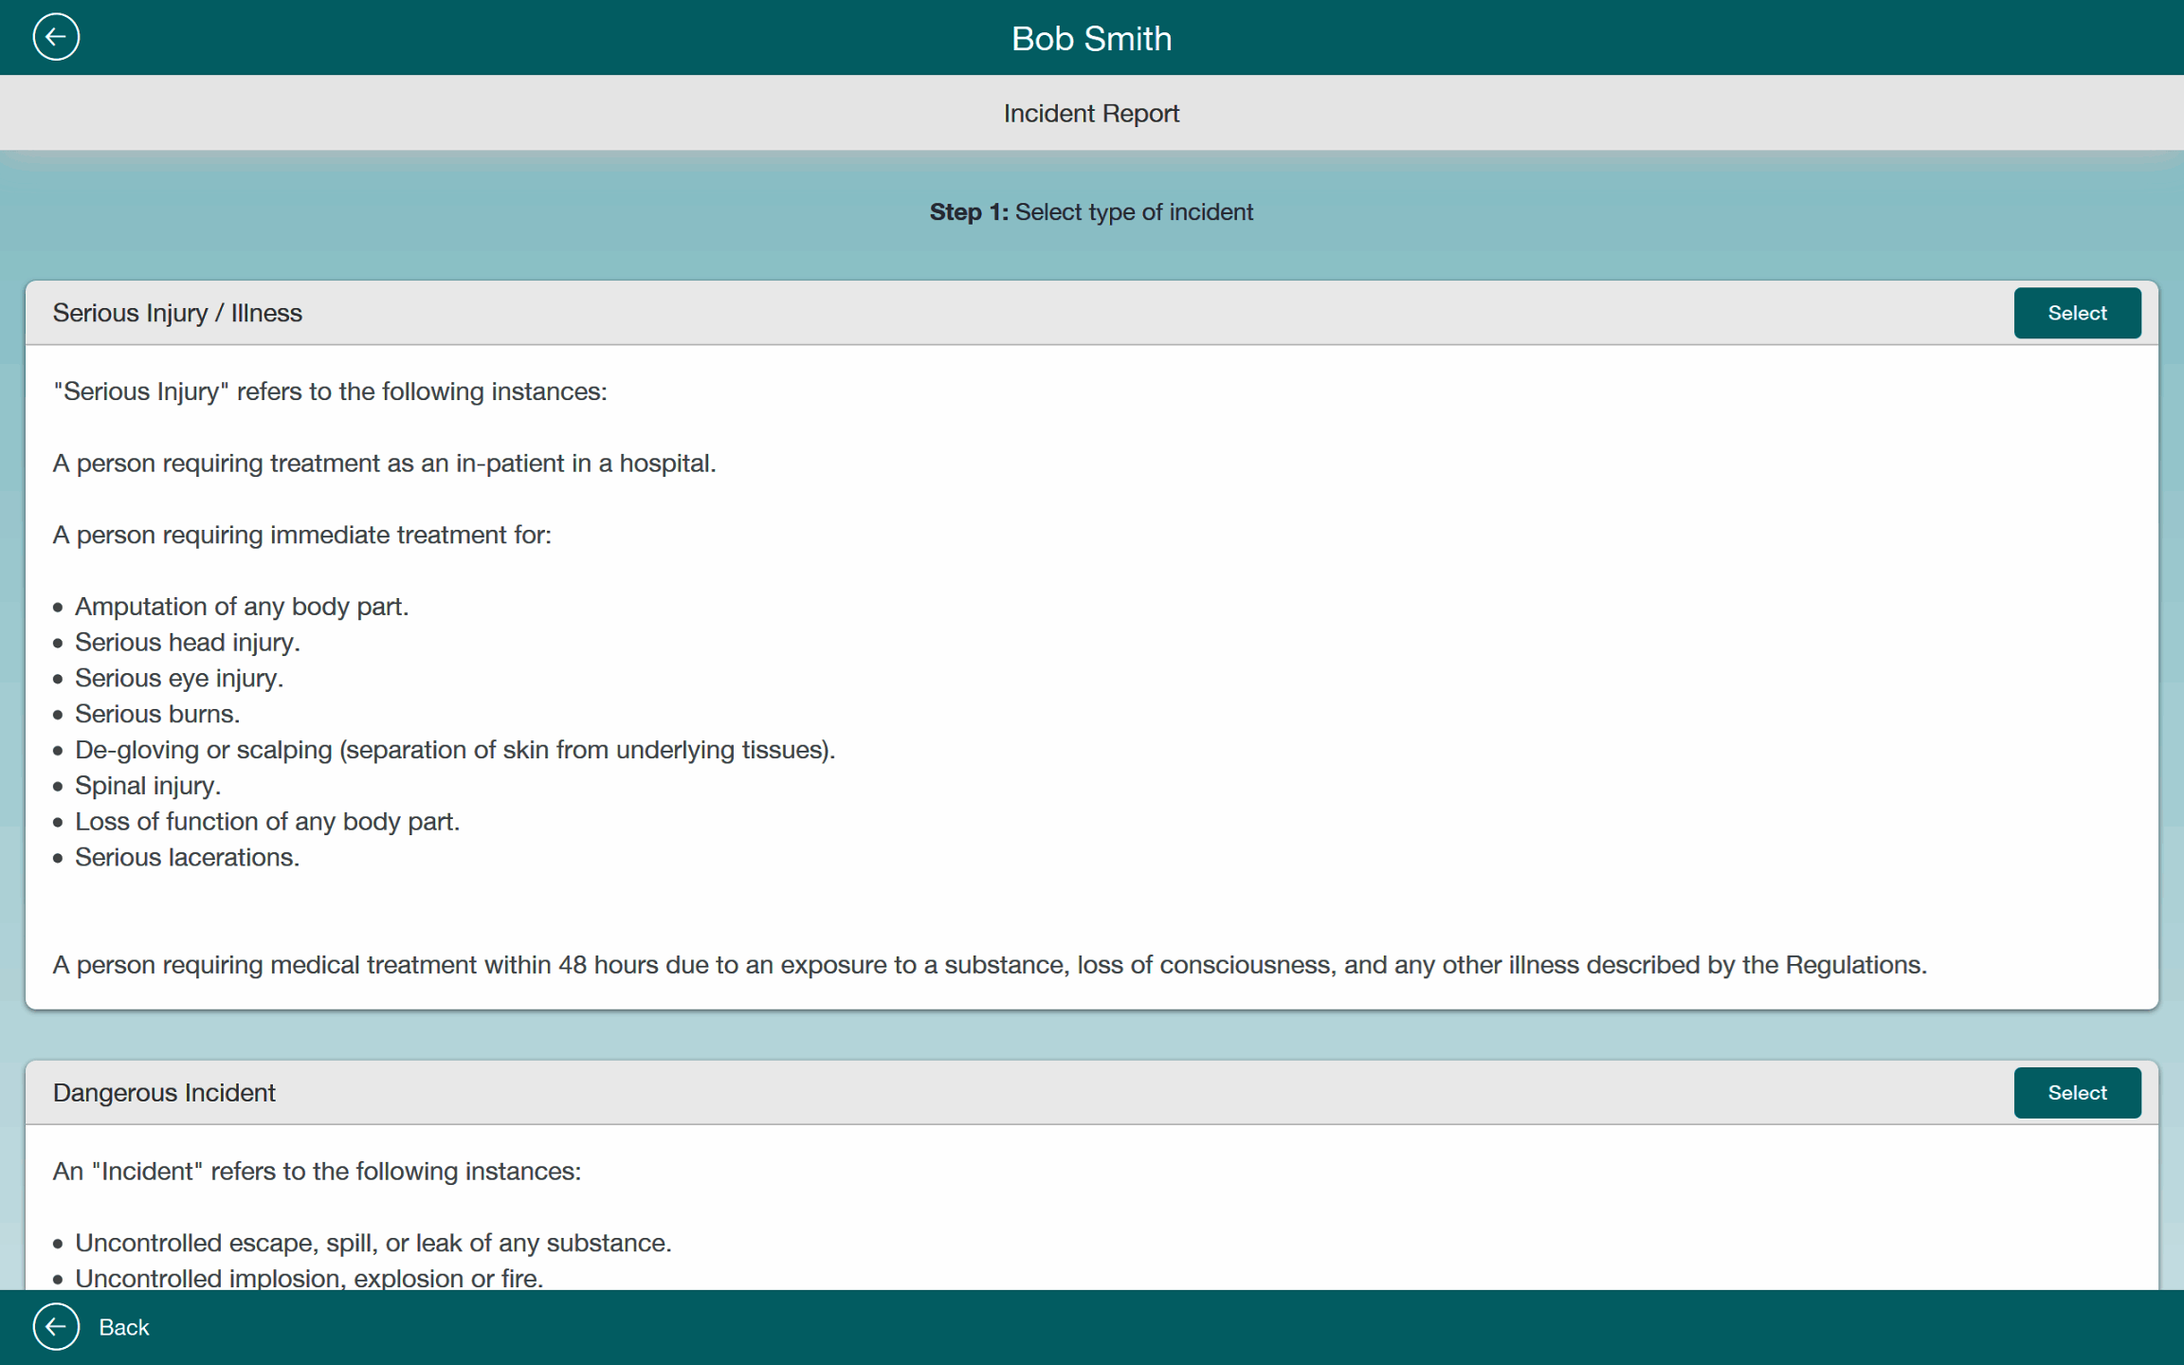Click the Incident Report heading bar
This screenshot has height=1365, width=2184.
tap(1091, 113)
